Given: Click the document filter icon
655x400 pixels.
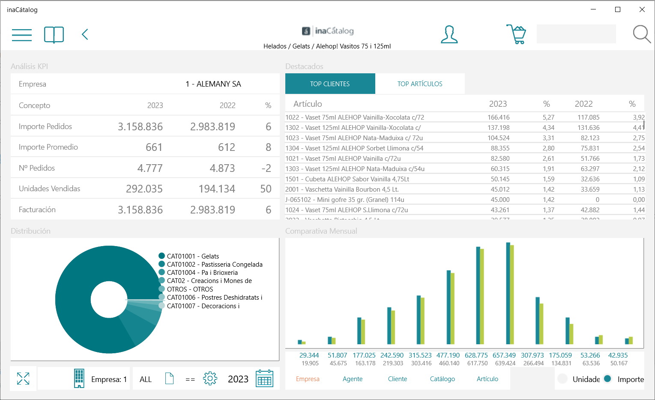Looking at the screenshot, I should [x=169, y=379].
